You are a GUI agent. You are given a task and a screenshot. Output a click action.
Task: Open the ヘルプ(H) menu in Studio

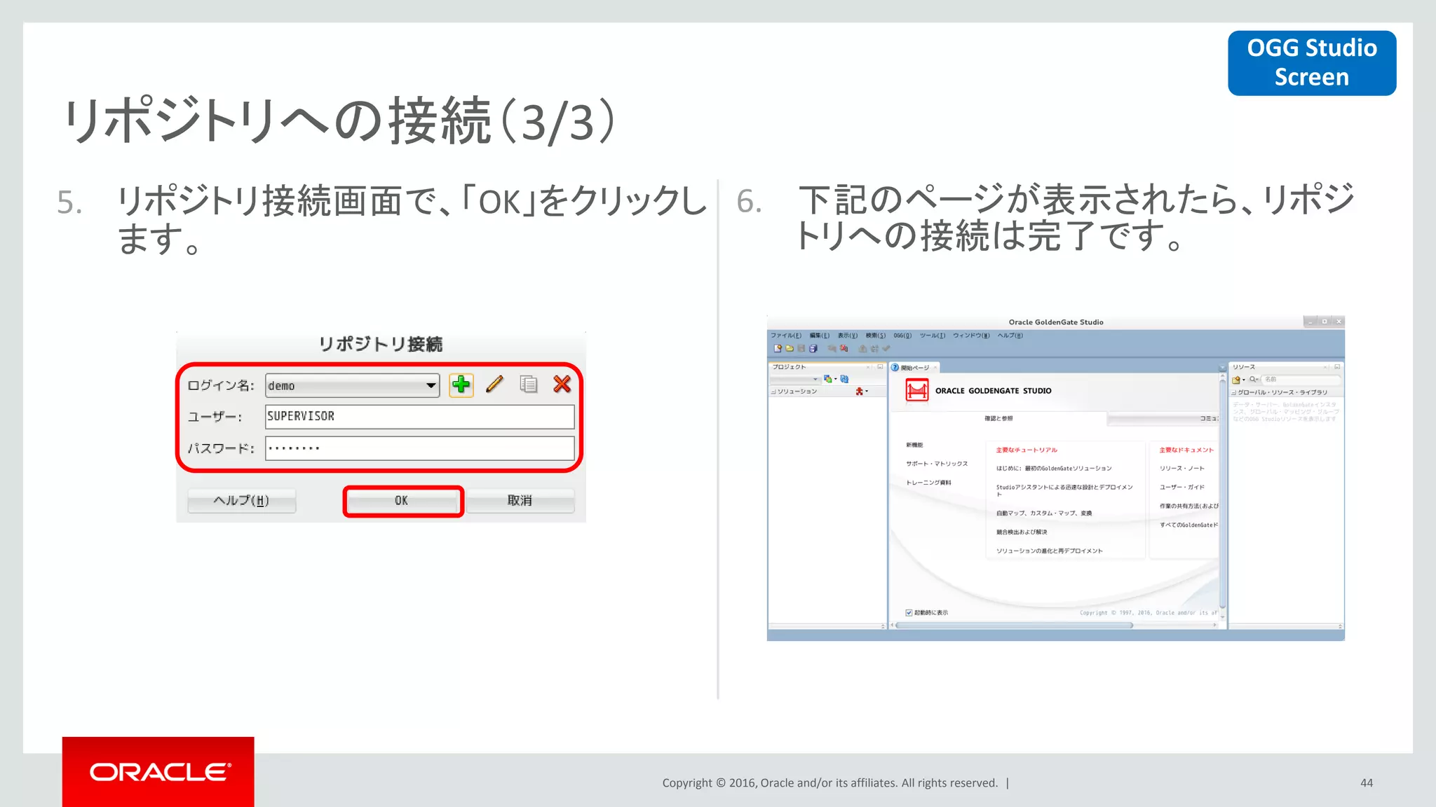coord(1010,336)
